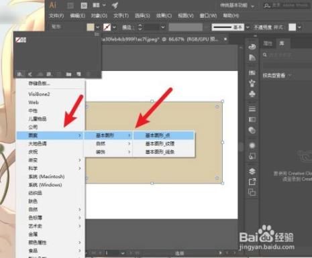Choose 基本图形_纹理 pattern library
312x258 pixels.
(164, 143)
